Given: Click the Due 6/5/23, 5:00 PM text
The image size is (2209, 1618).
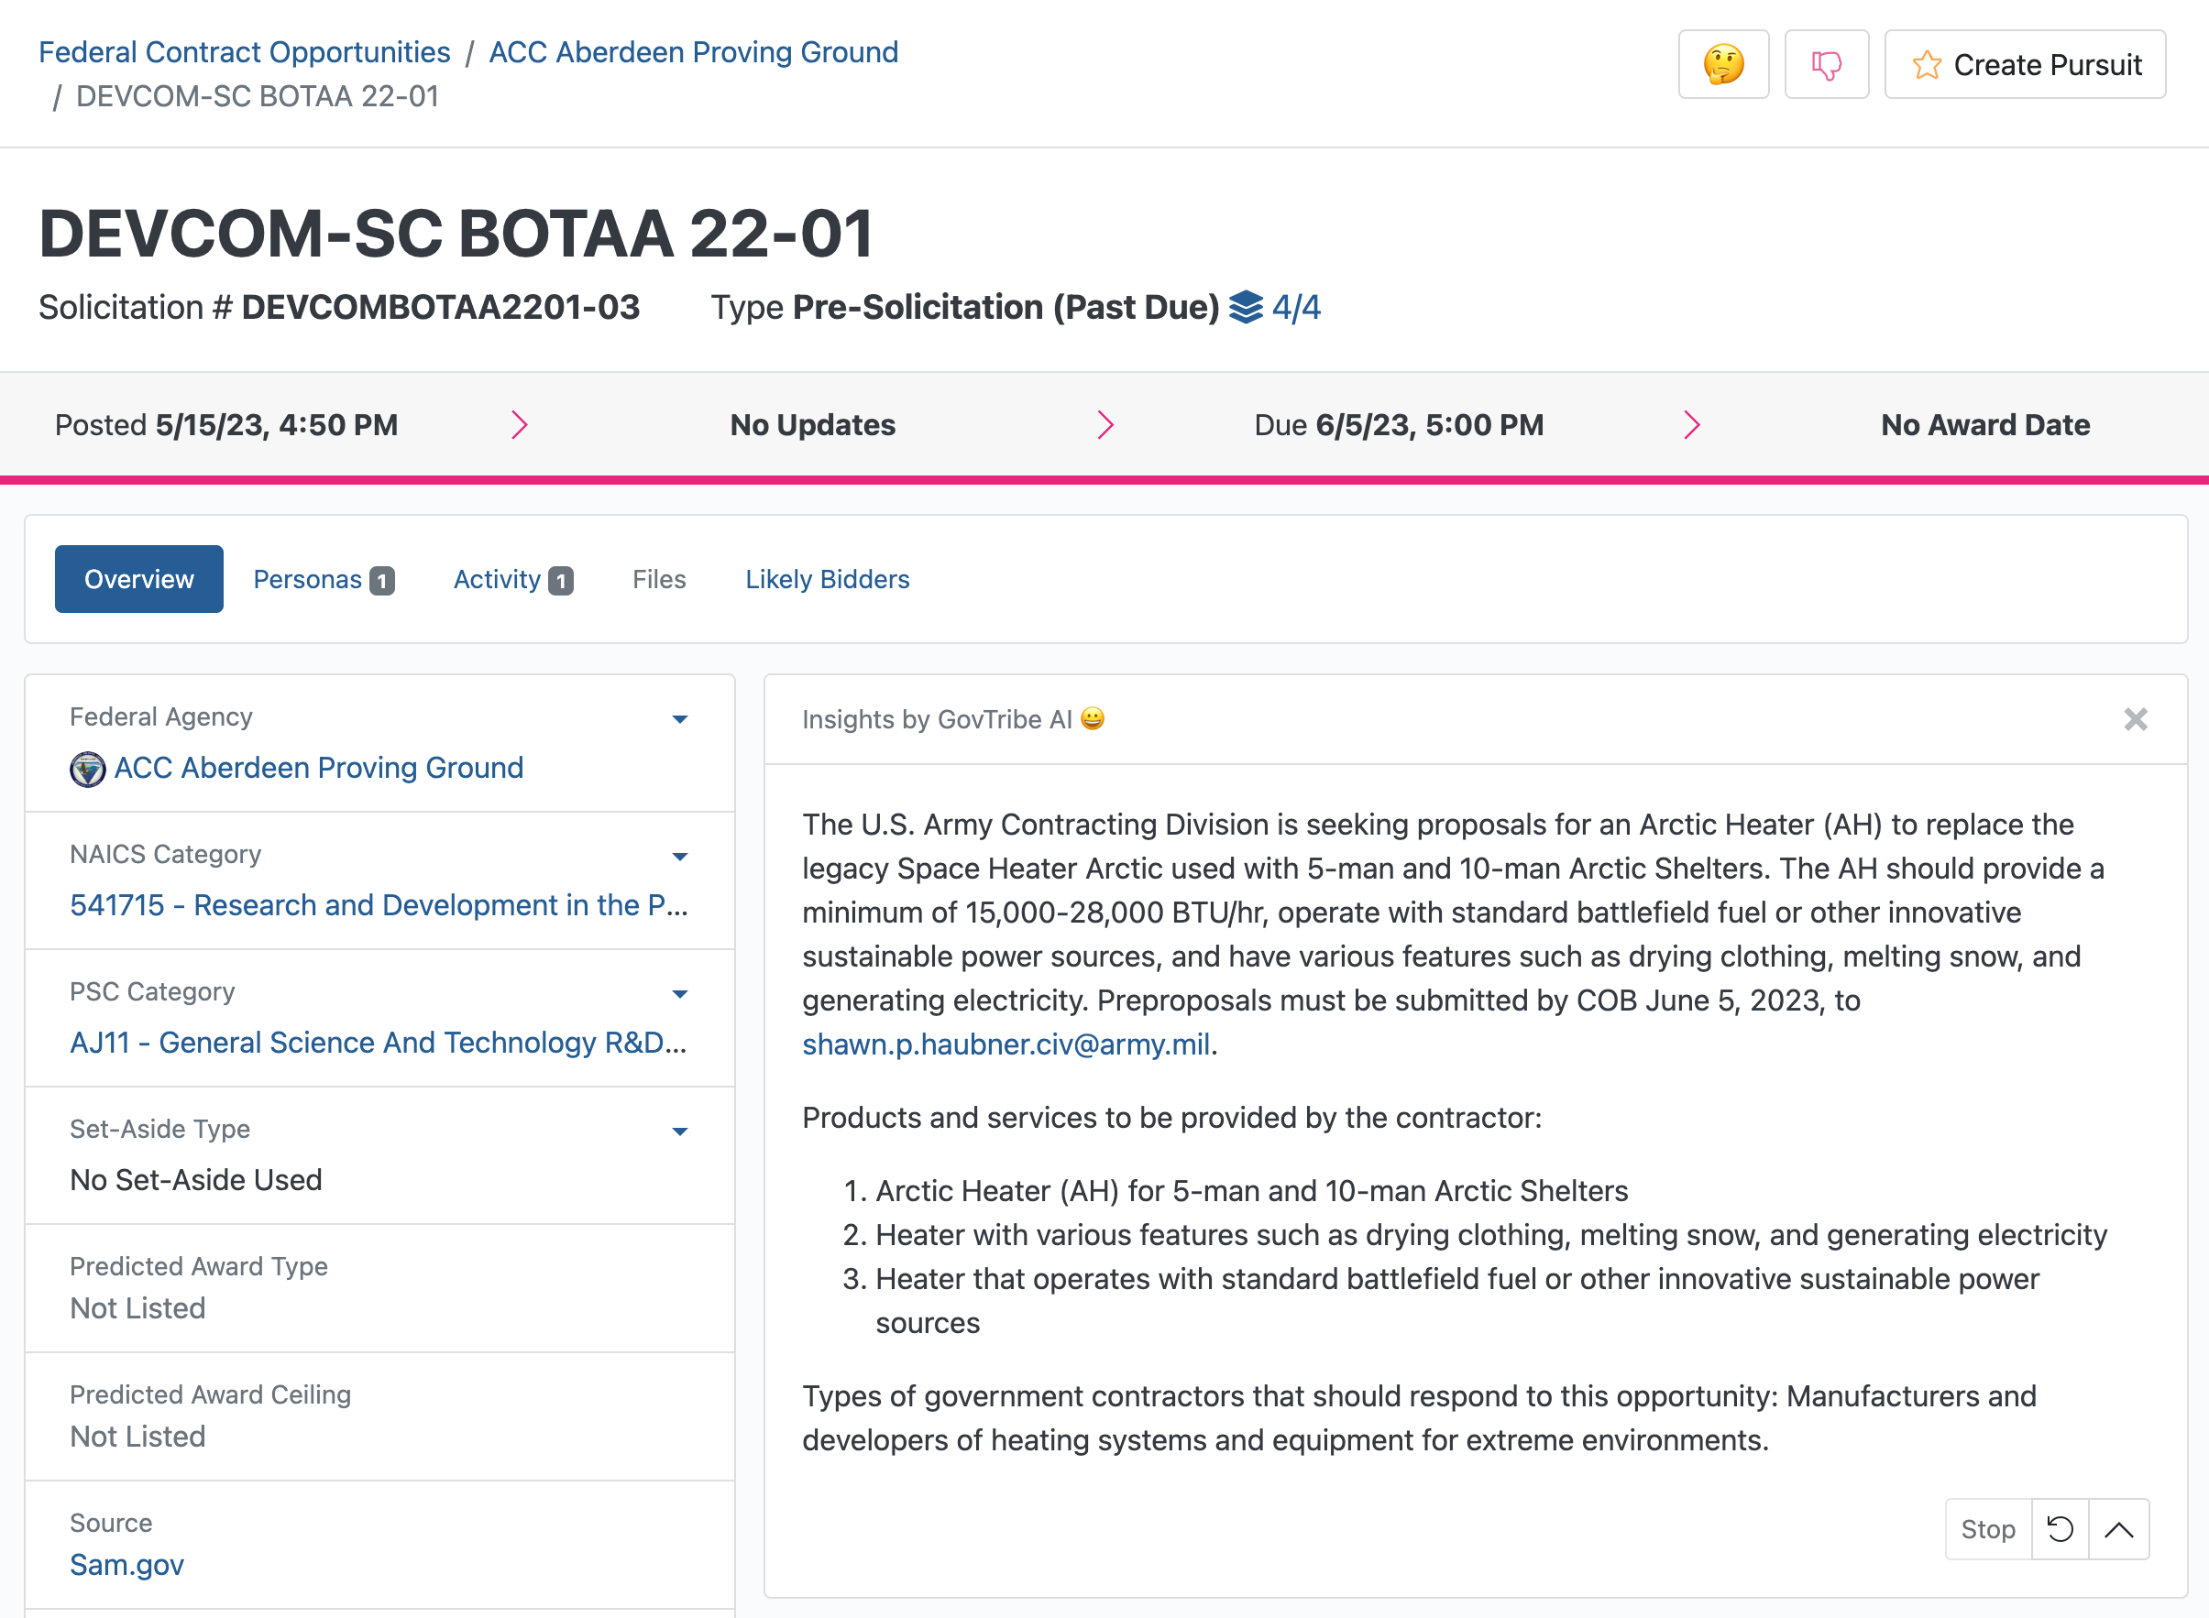Looking at the screenshot, I should [x=1398, y=425].
